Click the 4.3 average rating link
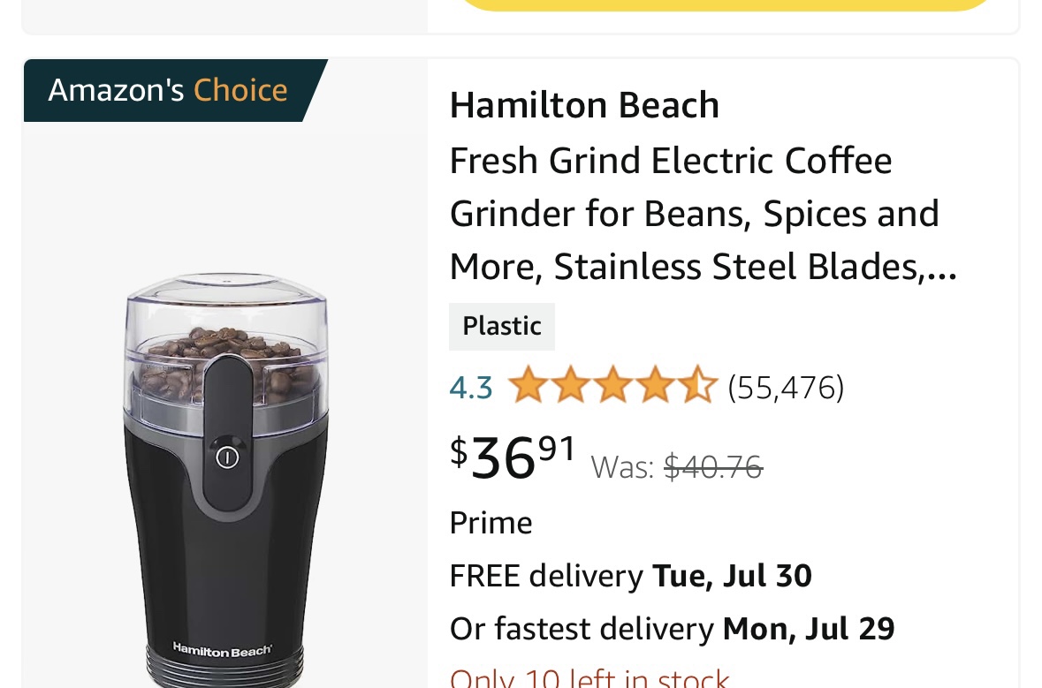The image size is (1042, 688). [x=470, y=386]
